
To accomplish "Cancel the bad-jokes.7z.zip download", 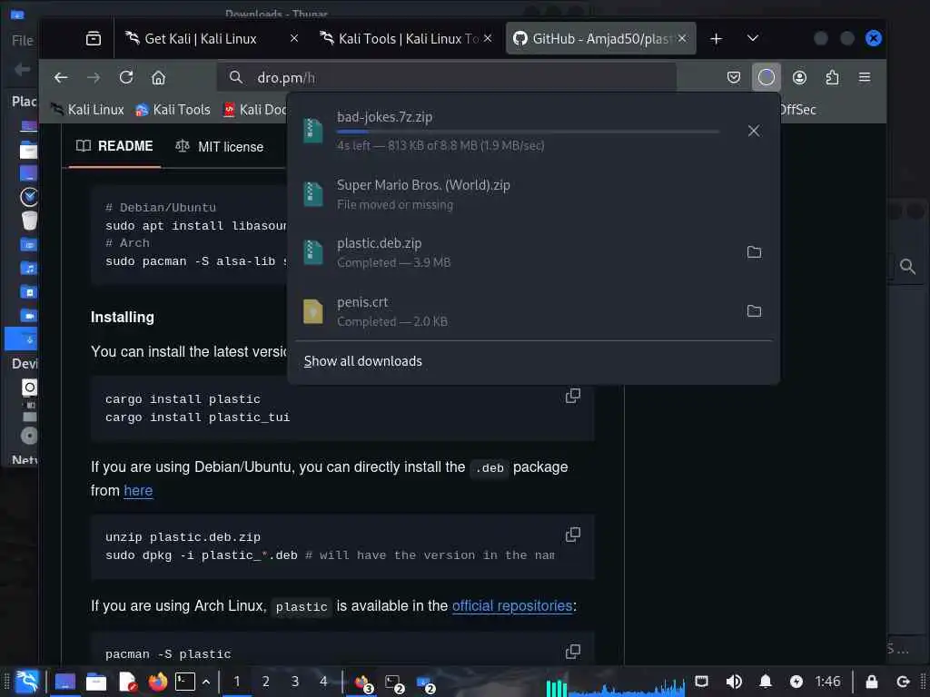I will [753, 131].
